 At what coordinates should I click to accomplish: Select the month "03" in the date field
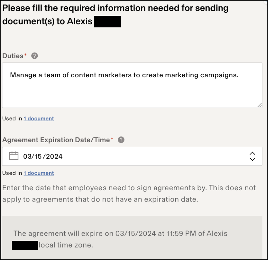[27, 156]
